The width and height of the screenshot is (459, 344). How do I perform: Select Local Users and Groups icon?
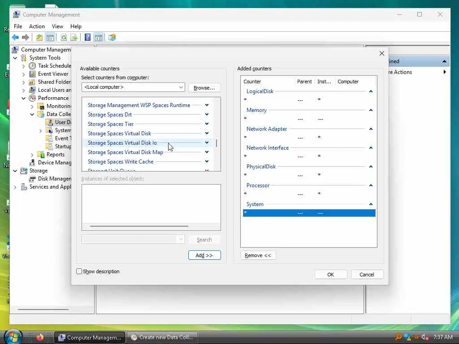click(x=32, y=90)
